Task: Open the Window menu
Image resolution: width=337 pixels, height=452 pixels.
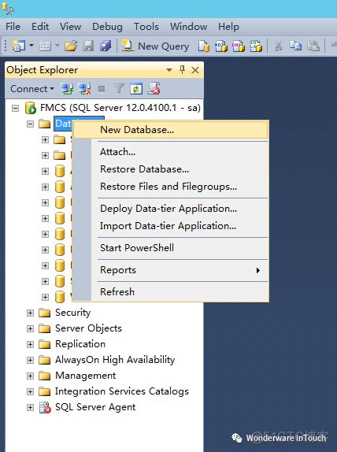Action: [188, 27]
